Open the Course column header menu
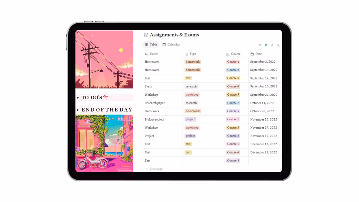The height and width of the screenshot is (202, 359). (235, 54)
